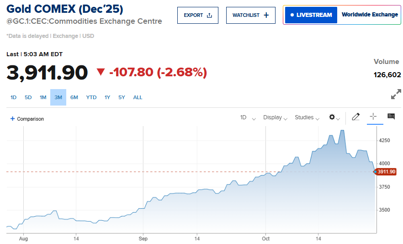Select the 5Y range tab
This screenshot has width=403, height=244.
(x=122, y=97)
